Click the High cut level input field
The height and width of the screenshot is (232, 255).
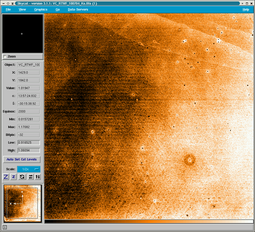(29, 150)
